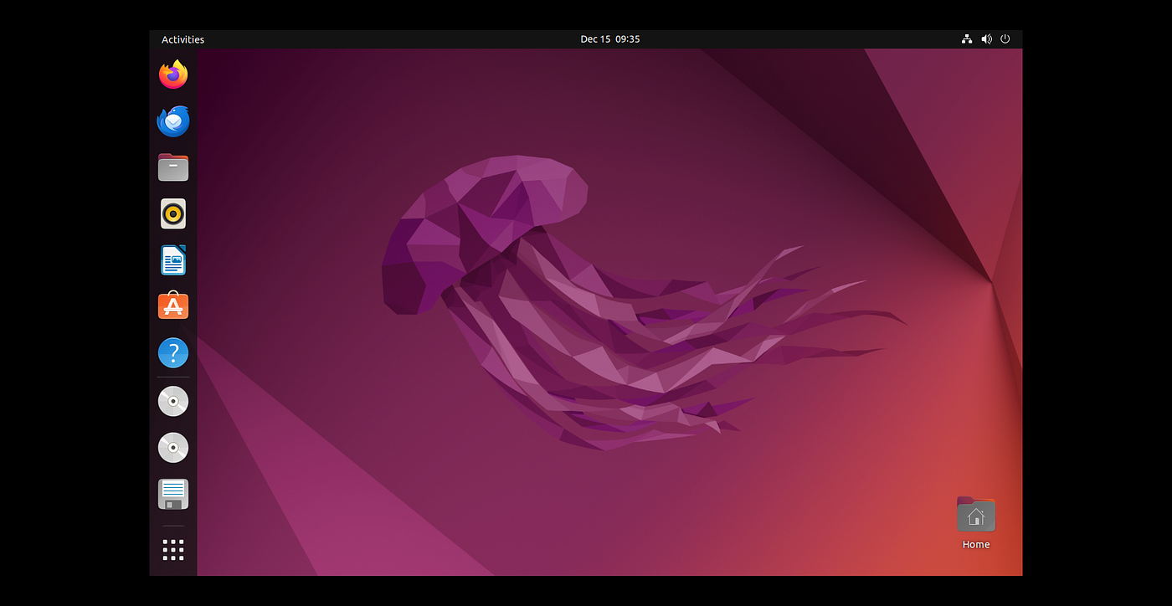Click the system status area to expand quick settings
The width and height of the screenshot is (1172, 606).
pyautogui.click(x=986, y=39)
